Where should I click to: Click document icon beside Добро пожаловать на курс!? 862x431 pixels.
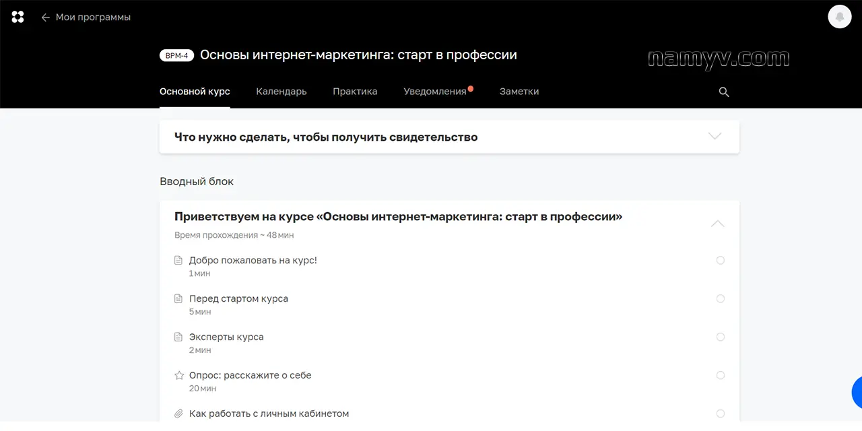tap(178, 260)
